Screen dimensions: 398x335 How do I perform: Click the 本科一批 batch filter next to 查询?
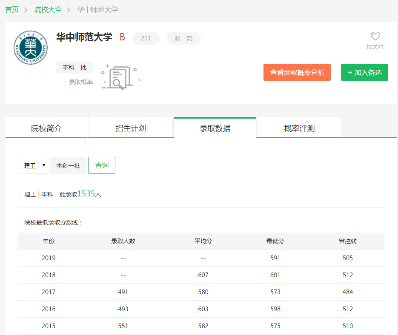click(68, 166)
